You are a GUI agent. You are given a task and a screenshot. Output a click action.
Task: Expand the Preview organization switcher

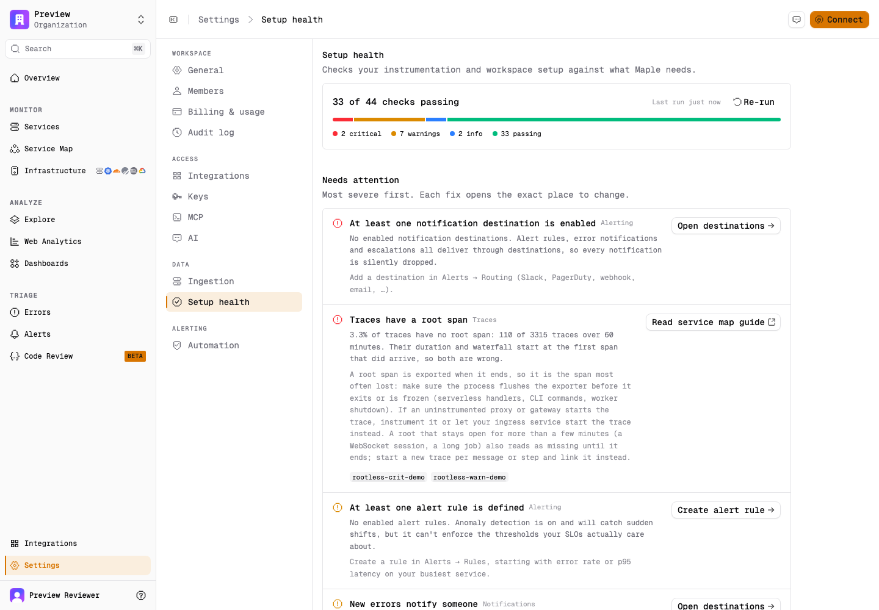pyautogui.click(x=141, y=20)
